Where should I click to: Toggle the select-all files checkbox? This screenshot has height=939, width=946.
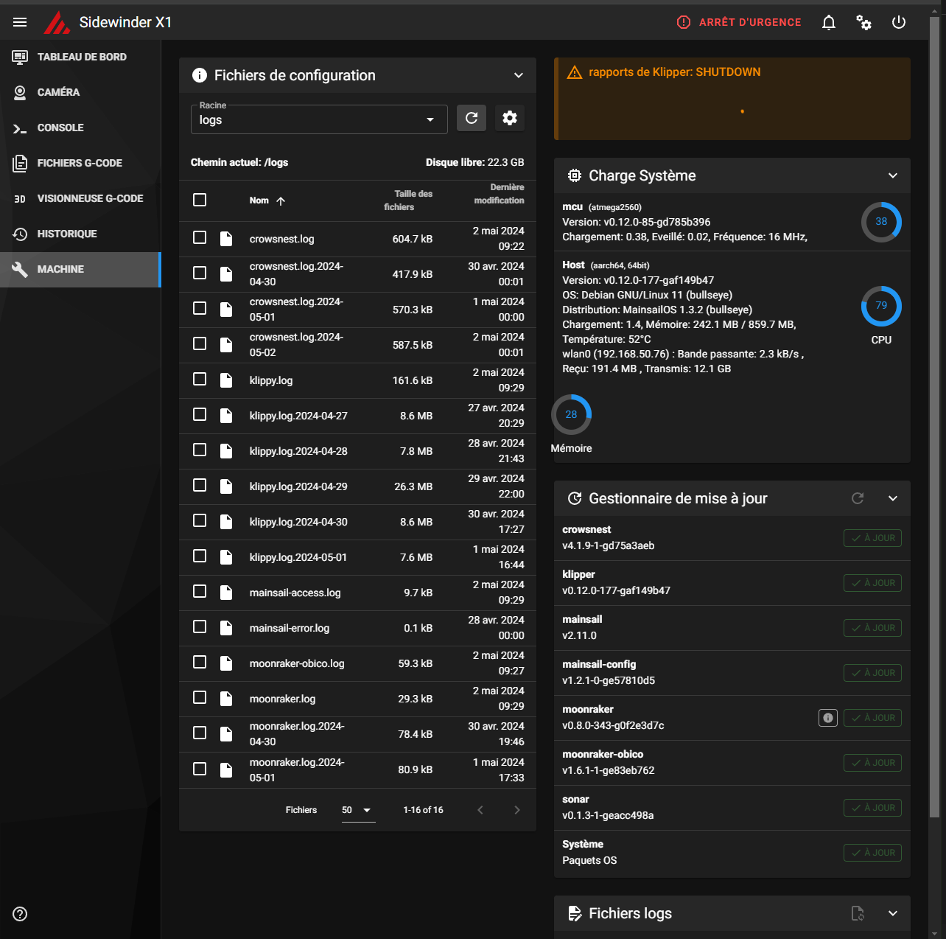pyautogui.click(x=200, y=200)
